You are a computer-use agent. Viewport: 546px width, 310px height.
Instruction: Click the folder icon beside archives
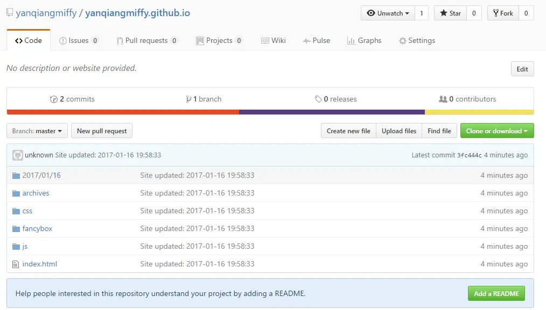(x=16, y=193)
